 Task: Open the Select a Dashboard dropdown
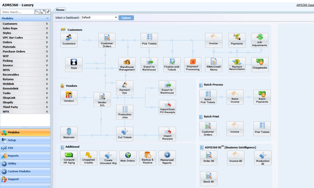tap(99, 18)
